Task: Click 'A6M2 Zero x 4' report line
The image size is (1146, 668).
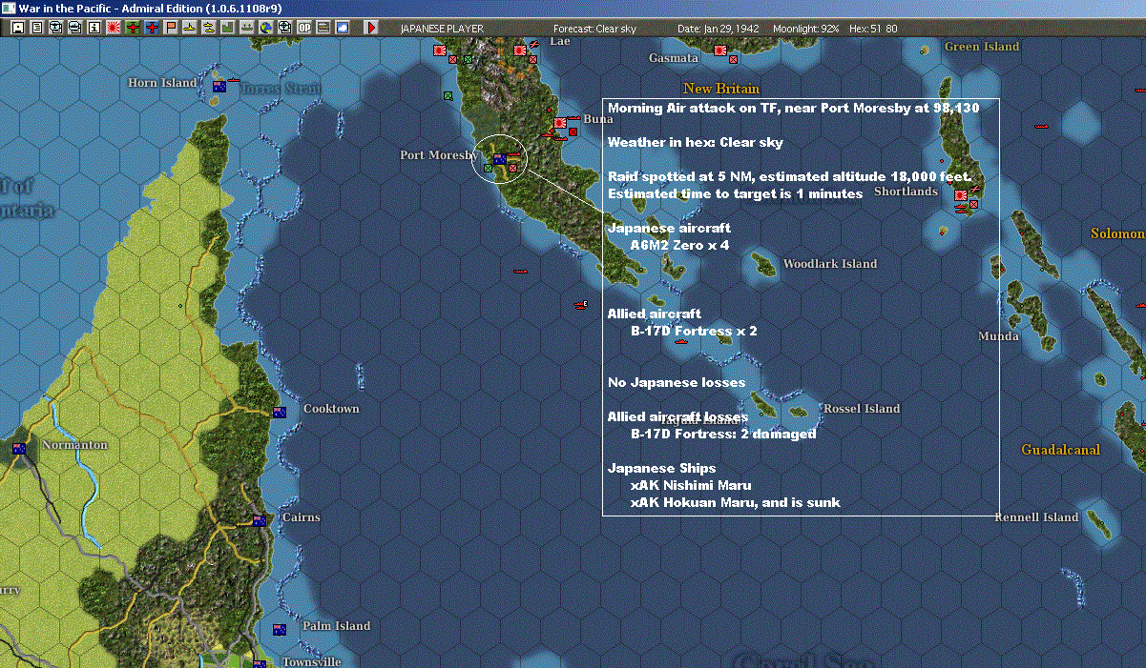Action: click(679, 245)
